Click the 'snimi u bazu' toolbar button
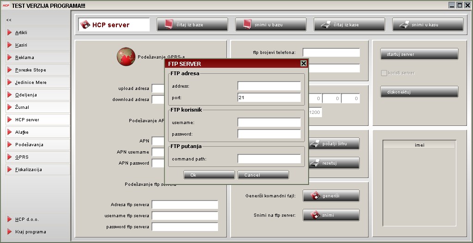This screenshot has width=473, height=243. 271,24
